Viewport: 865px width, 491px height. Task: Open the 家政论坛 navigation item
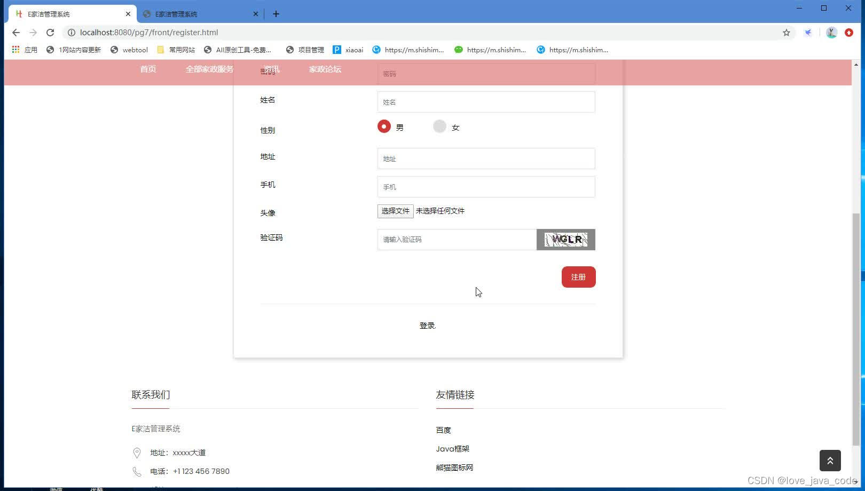325,69
